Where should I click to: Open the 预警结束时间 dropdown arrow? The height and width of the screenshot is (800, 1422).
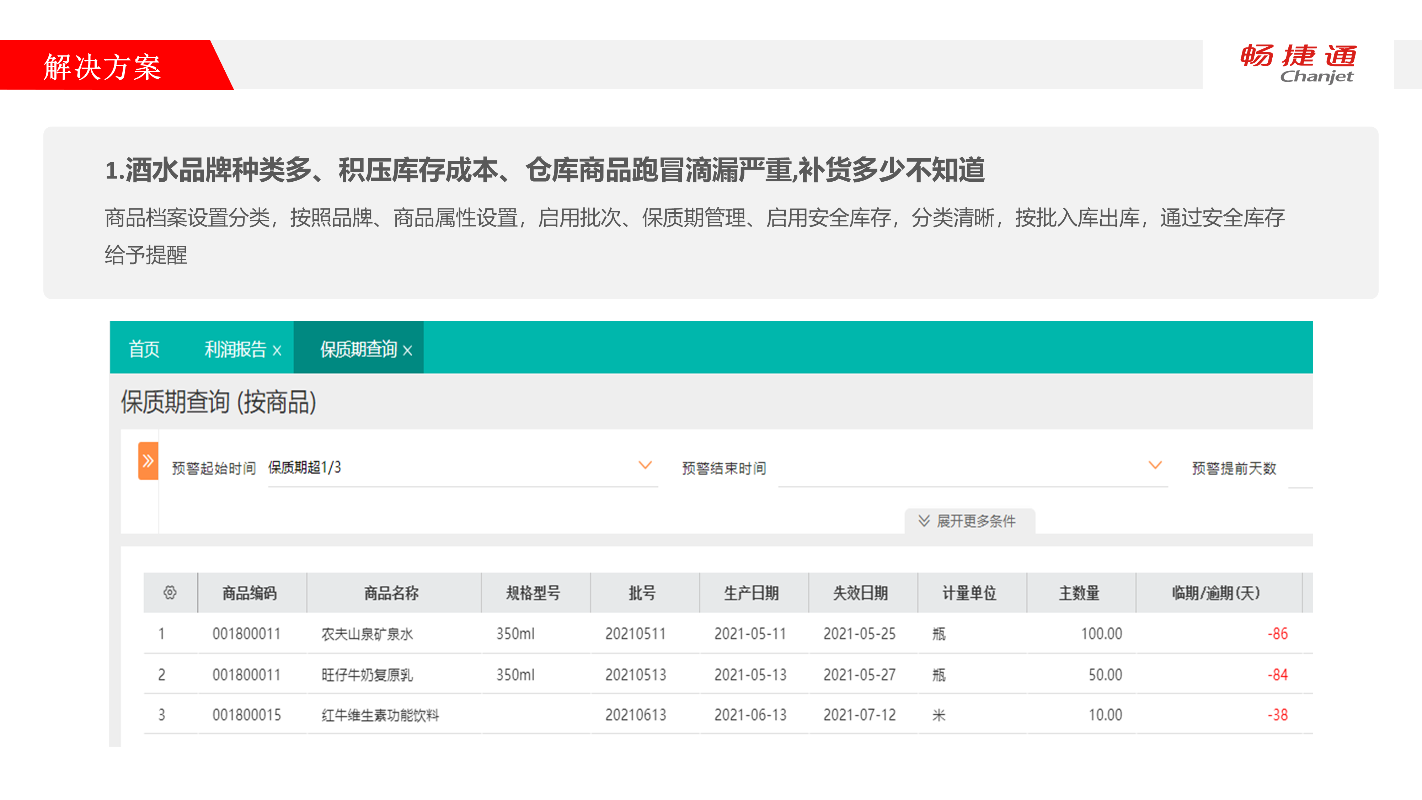tap(1155, 465)
